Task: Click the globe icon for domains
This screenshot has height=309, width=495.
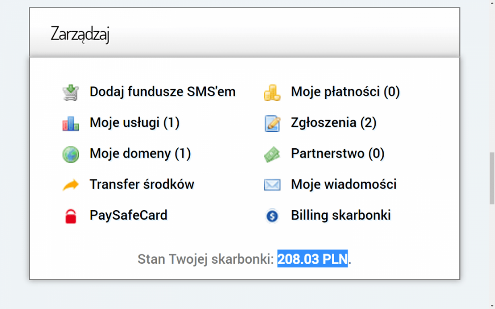Action: coord(71,154)
